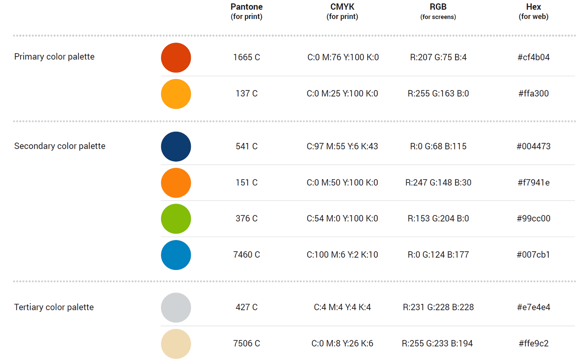Select the Secondary color palette label

coord(60,146)
